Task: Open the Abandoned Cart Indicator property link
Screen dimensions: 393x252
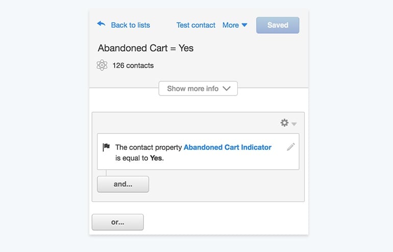Action: pyautogui.click(x=228, y=147)
